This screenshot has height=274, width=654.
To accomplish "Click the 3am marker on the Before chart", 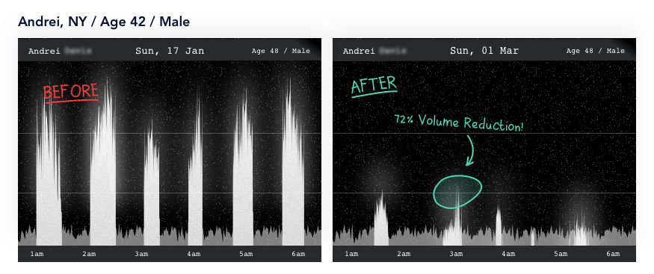I will (x=141, y=254).
